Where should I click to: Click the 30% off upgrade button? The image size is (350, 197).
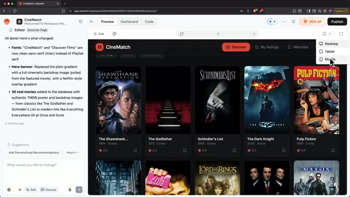coord(312,22)
